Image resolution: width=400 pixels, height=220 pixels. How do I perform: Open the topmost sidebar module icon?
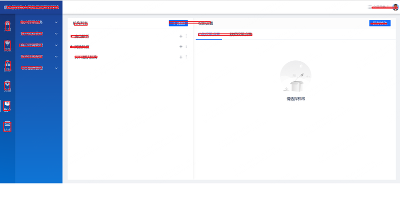[7, 26]
